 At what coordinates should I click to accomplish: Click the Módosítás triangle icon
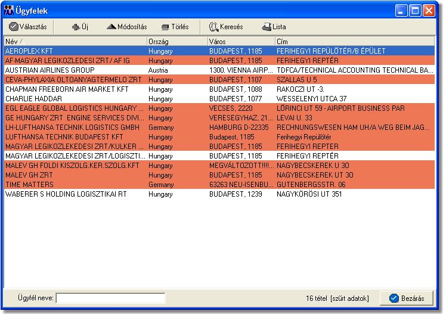[111, 27]
